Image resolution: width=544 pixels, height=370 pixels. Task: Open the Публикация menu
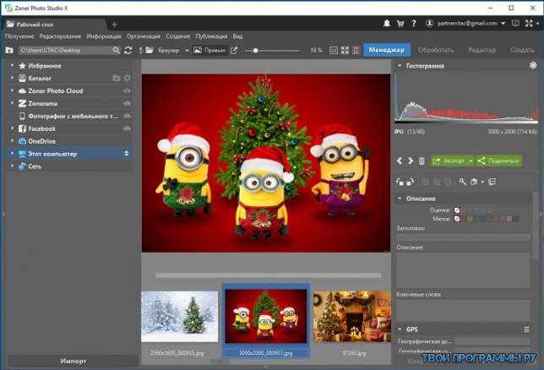(x=212, y=36)
